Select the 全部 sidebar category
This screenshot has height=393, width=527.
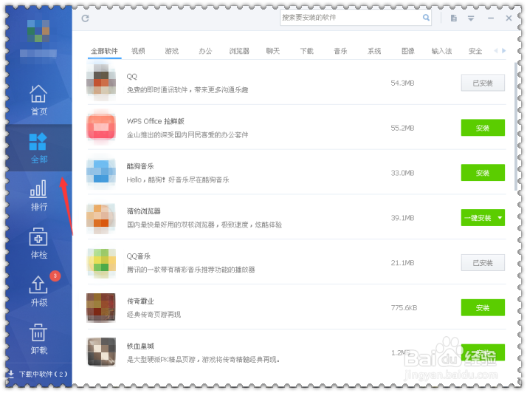38,148
